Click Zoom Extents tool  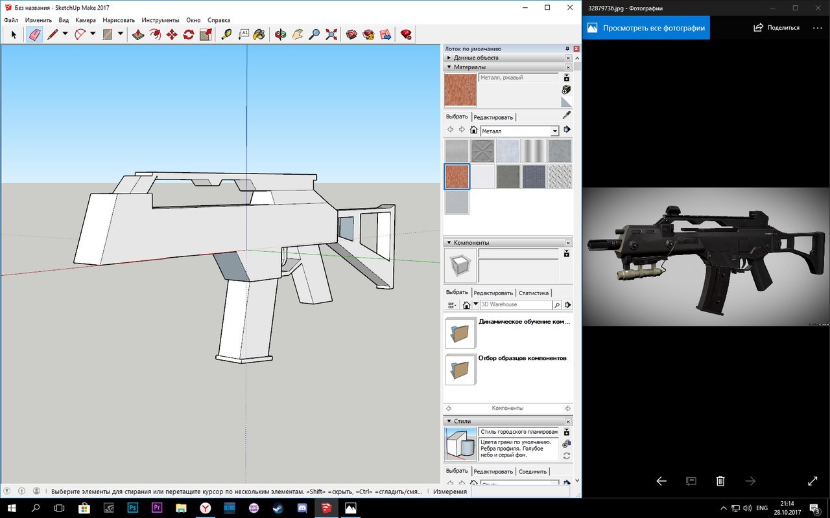[x=331, y=34]
